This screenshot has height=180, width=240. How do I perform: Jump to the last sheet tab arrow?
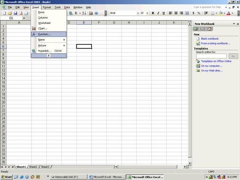13,167
